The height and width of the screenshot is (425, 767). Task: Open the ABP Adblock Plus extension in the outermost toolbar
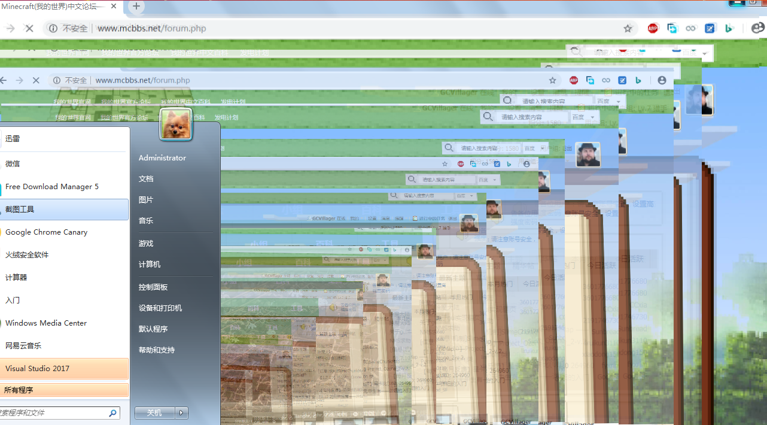tap(653, 28)
